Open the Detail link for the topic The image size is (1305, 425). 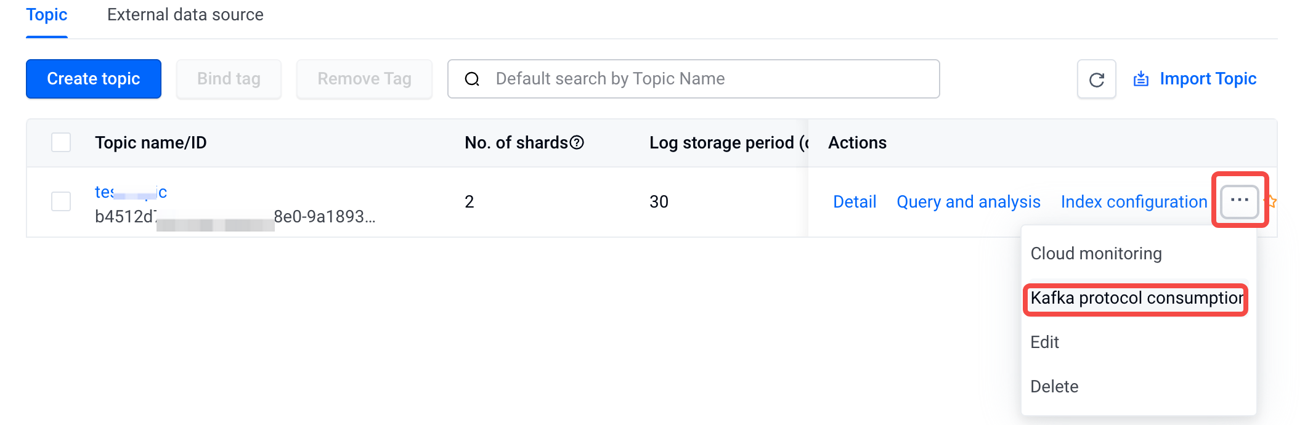(855, 202)
